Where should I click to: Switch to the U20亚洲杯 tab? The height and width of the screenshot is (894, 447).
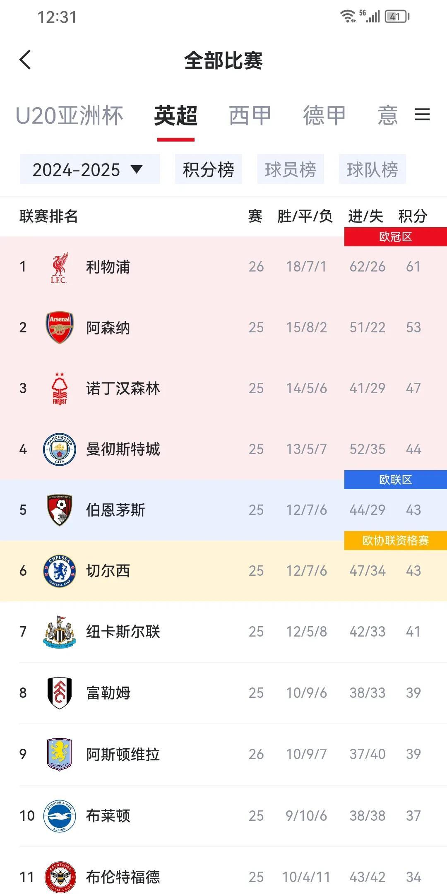pos(70,115)
